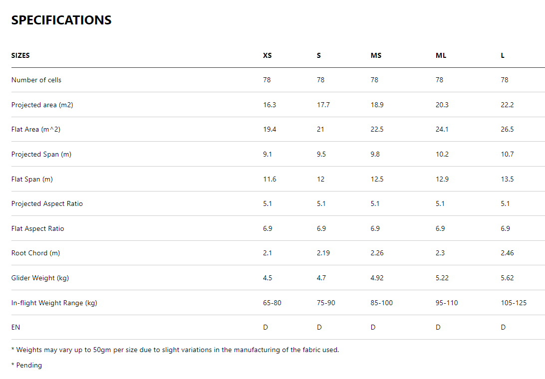
Task: Click the In-flight Weight Range (kg) label
Action: tap(54, 303)
